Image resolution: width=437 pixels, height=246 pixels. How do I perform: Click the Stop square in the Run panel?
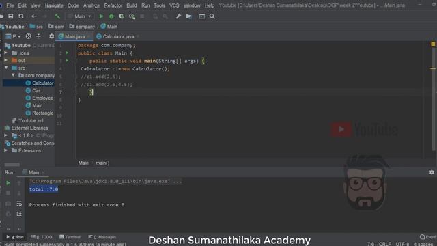8,193
